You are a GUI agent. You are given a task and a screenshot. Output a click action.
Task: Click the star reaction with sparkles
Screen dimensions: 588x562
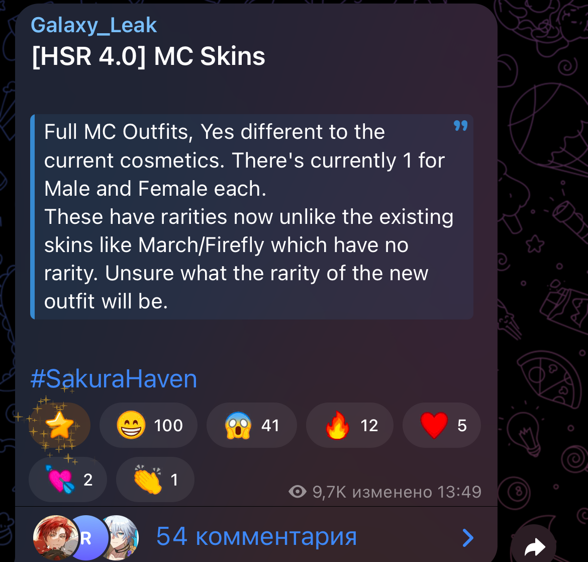(x=60, y=425)
